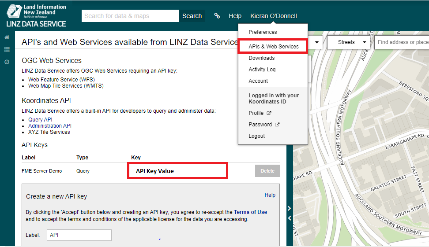This screenshot has height=247, width=429.
Task: Click Logged in with your Koordinates ID text
Action: click(x=274, y=99)
